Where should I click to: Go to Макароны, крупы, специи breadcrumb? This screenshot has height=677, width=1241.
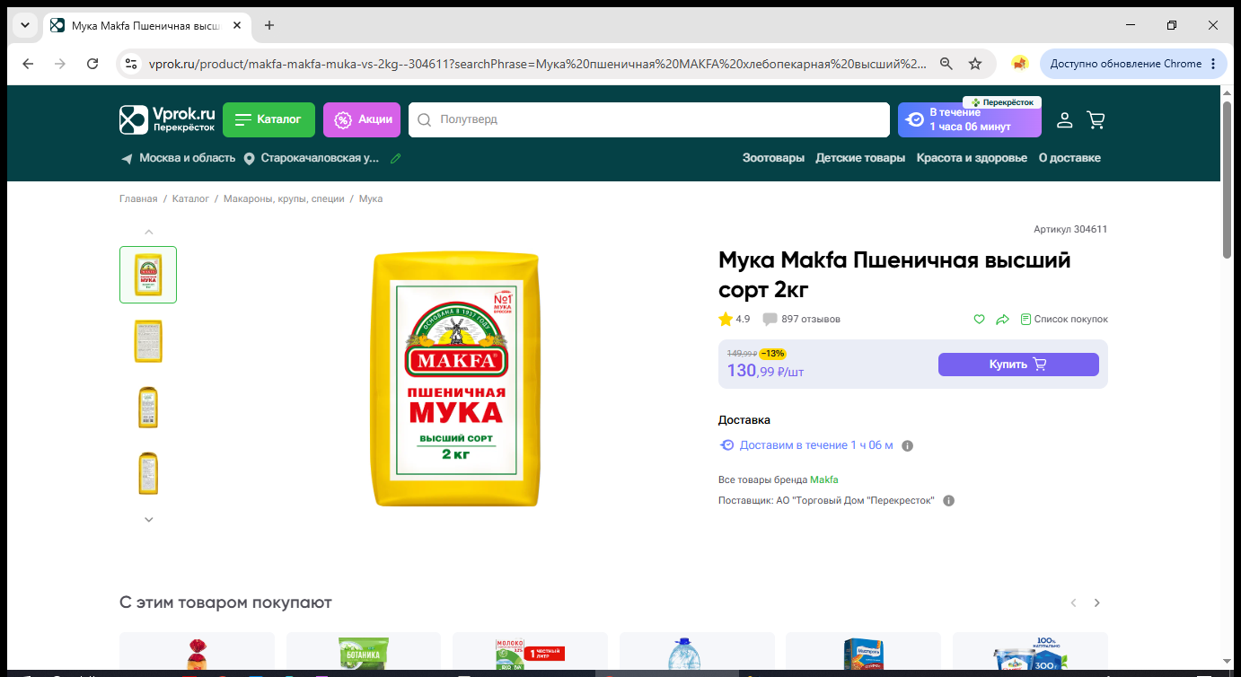click(x=284, y=198)
